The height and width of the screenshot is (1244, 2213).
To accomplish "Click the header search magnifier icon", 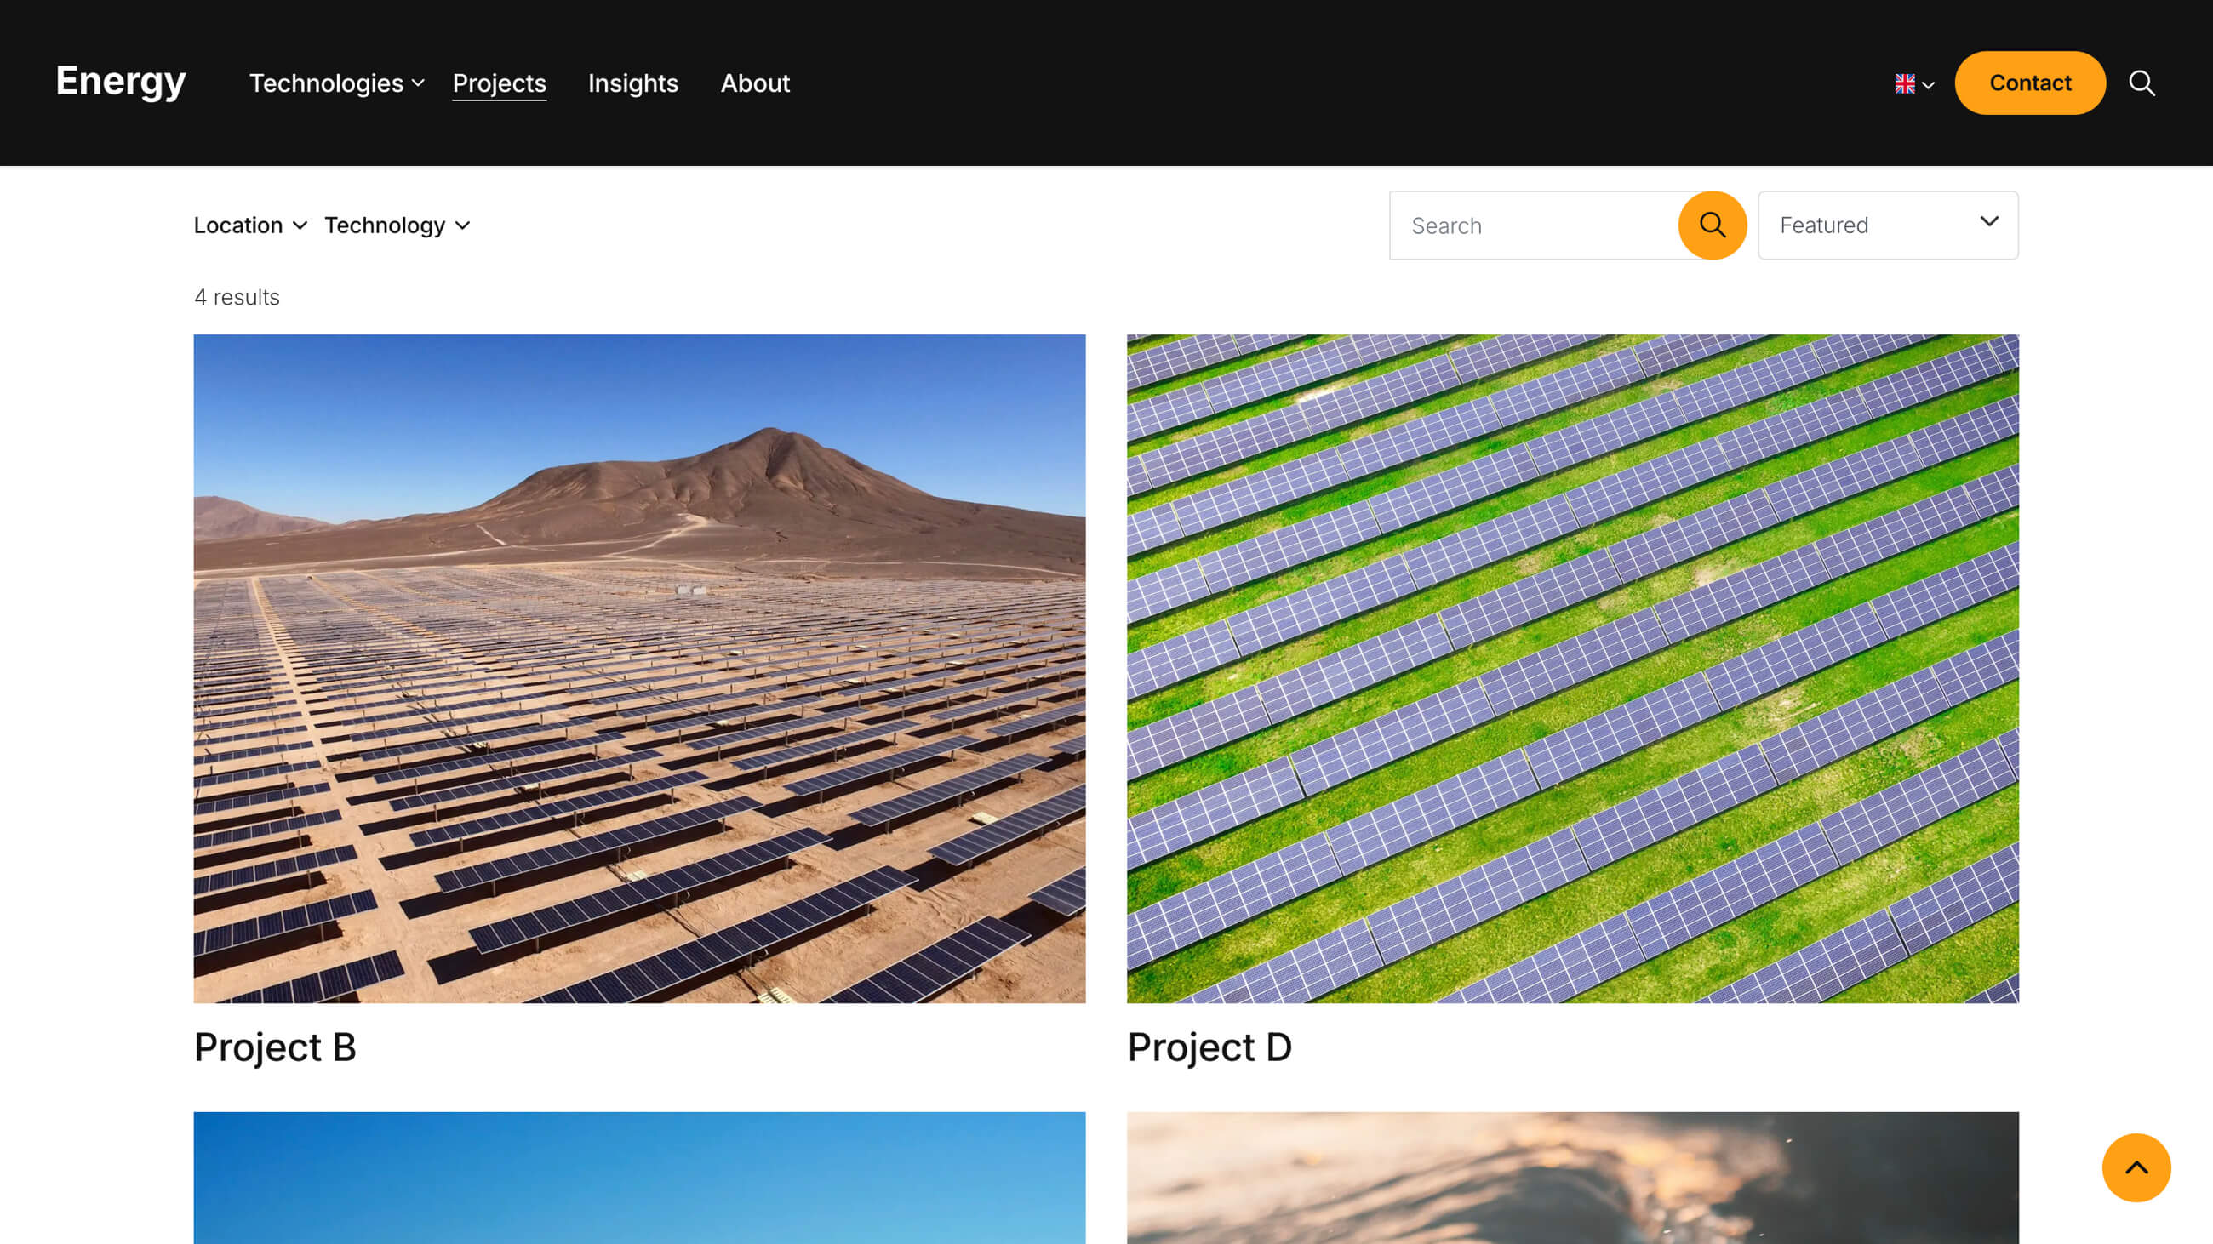I will (x=2142, y=83).
